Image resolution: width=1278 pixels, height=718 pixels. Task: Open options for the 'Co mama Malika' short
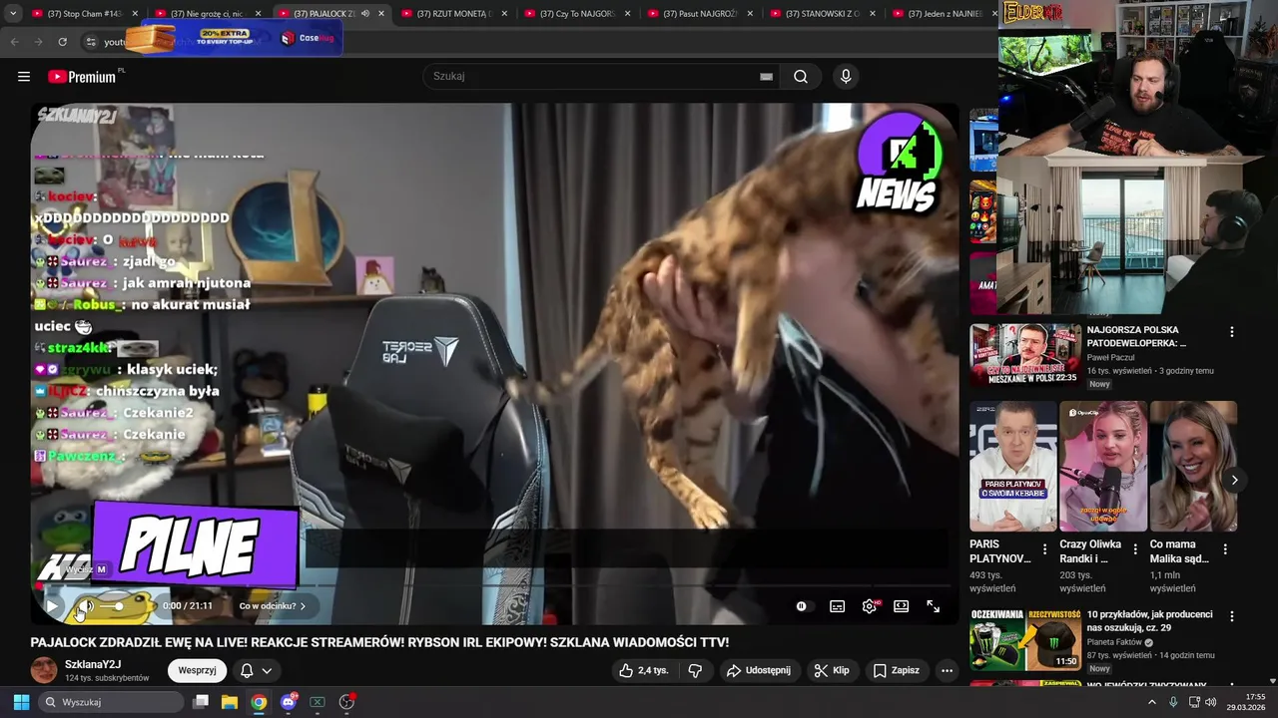(x=1225, y=549)
